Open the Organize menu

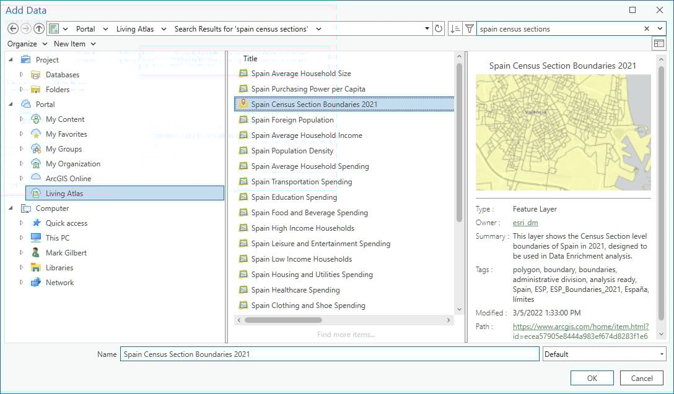coord(24,44)
